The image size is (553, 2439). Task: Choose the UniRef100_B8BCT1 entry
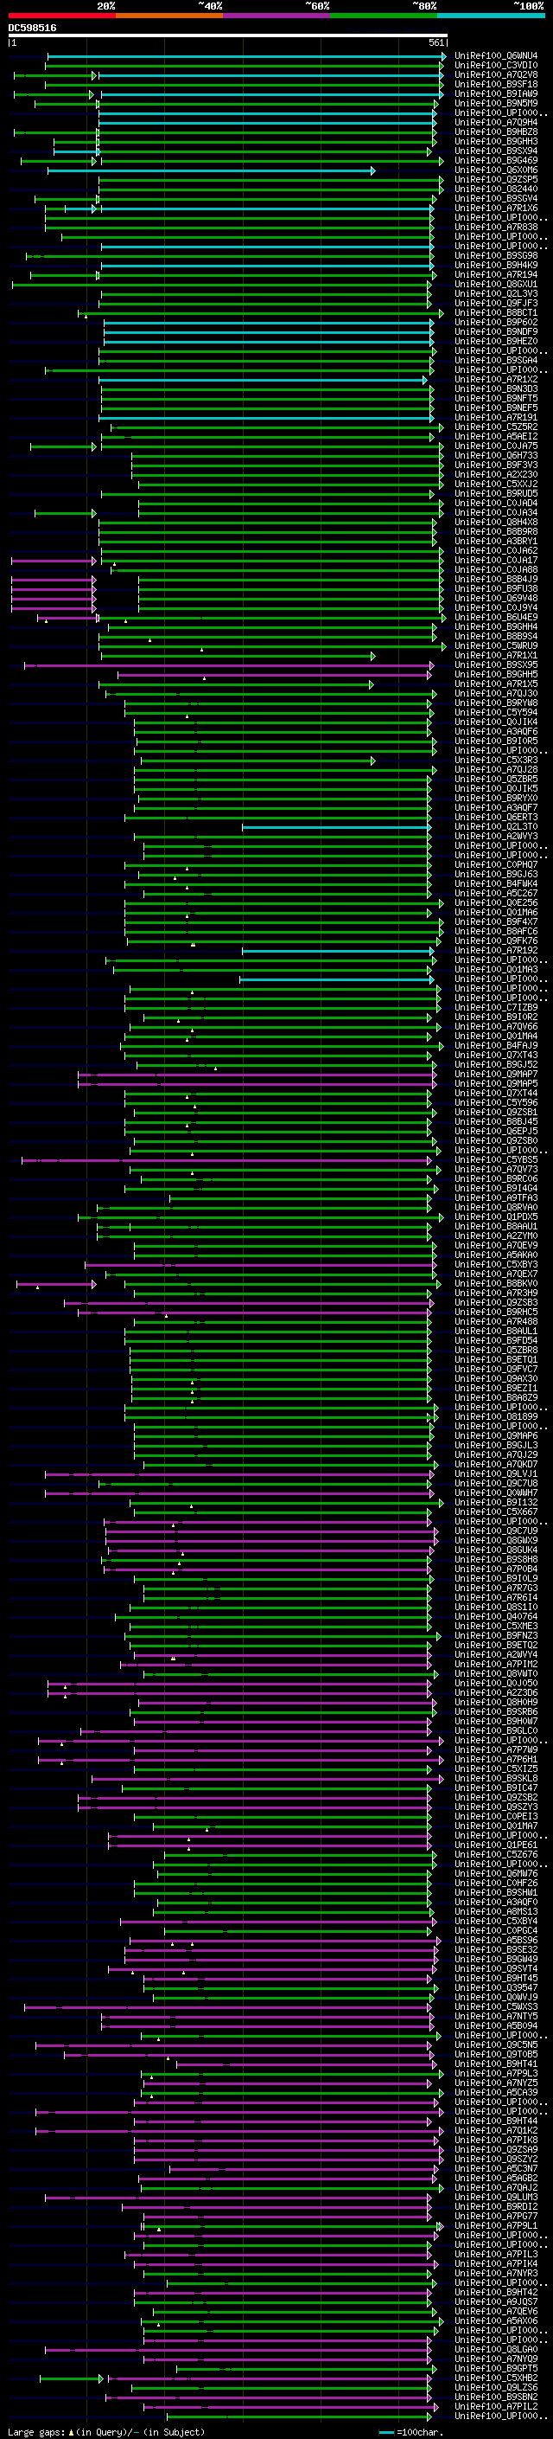(496, 312)
